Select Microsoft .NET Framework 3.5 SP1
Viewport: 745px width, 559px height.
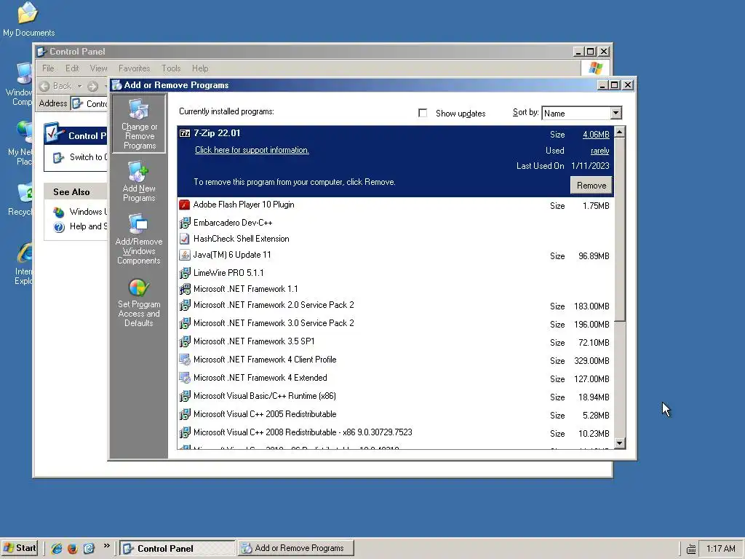tap(395, 342)
